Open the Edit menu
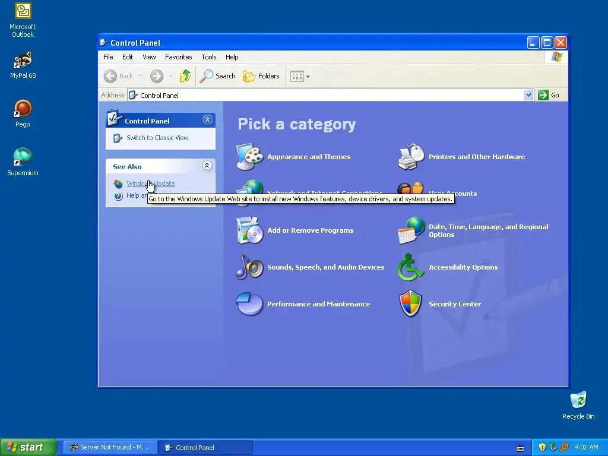608x456 pixels. (x=128, y=57)
